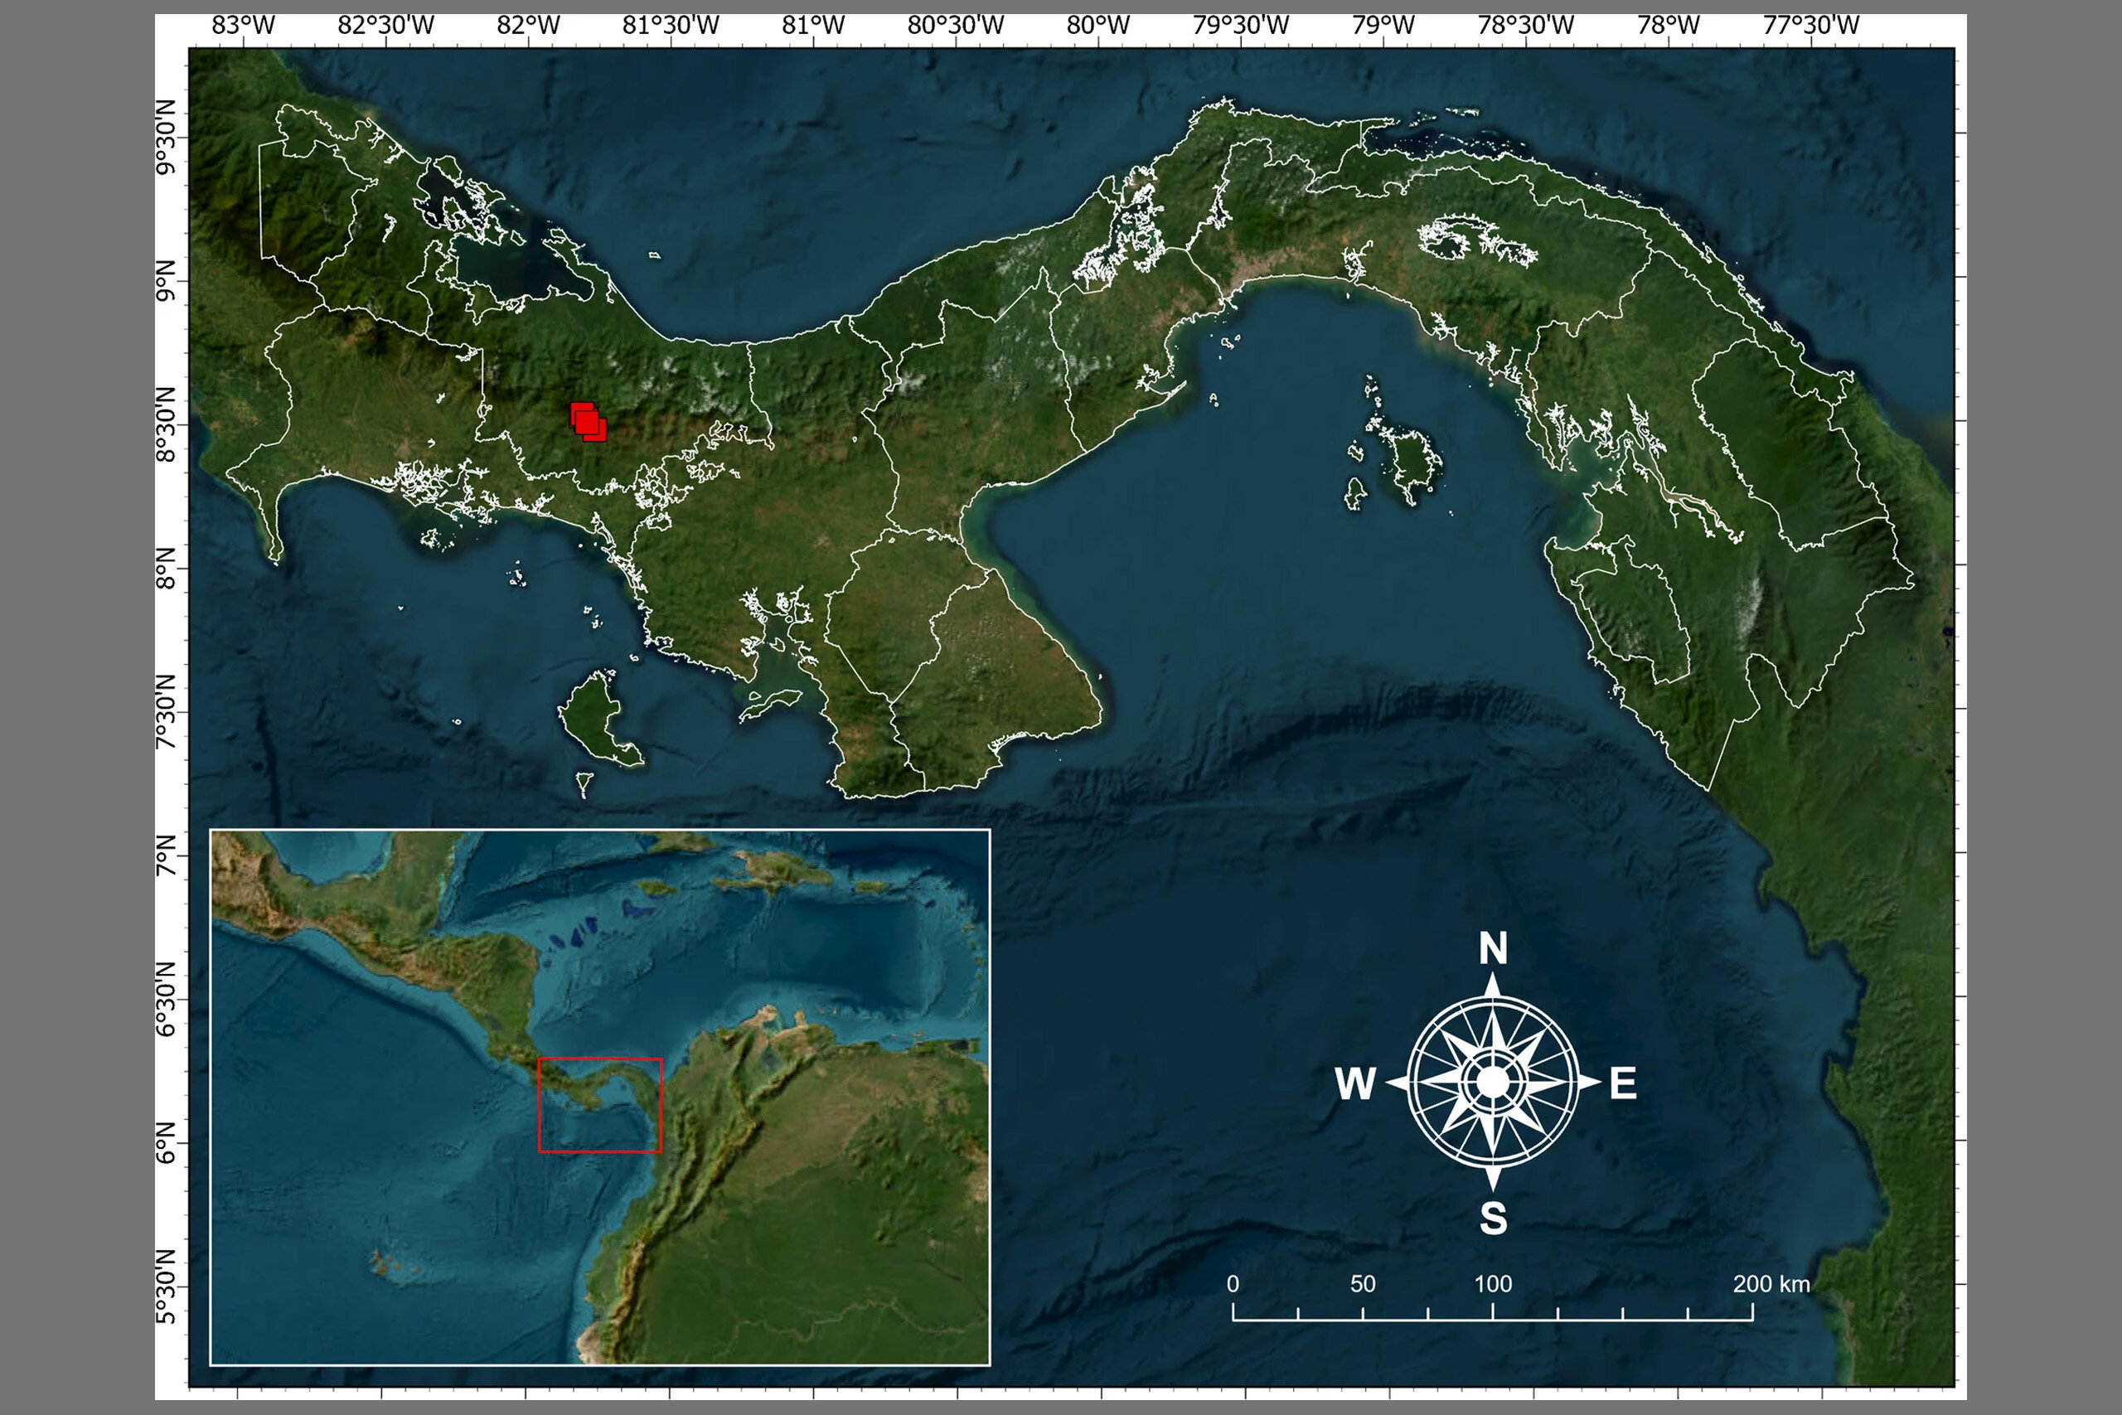Click the compass E letter

1622,1083
